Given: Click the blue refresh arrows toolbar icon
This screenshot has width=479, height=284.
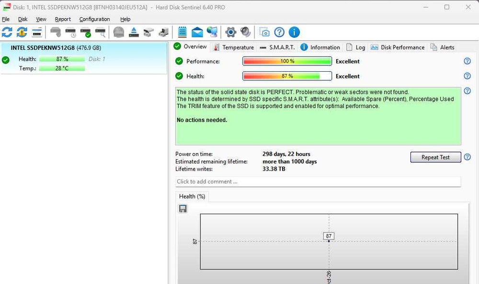Looking at the screenshot, I should tap(7, 32).
